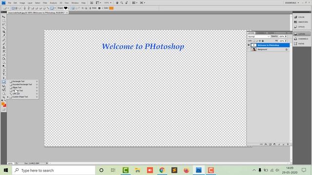Click the foreground color swatch in toolbox
The height and width of the screenshot is (175, 312).
(3, 104)
